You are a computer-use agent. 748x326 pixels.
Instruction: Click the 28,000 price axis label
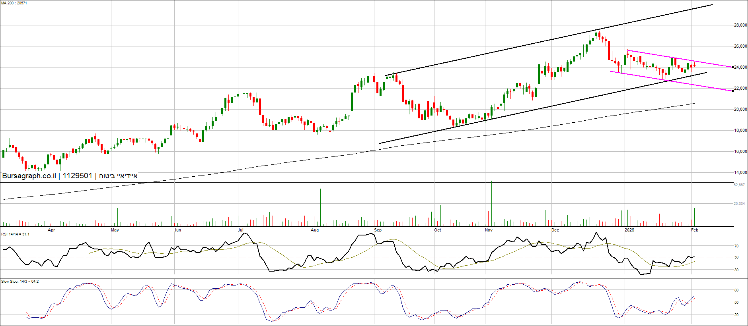click(x=740, y=25)
